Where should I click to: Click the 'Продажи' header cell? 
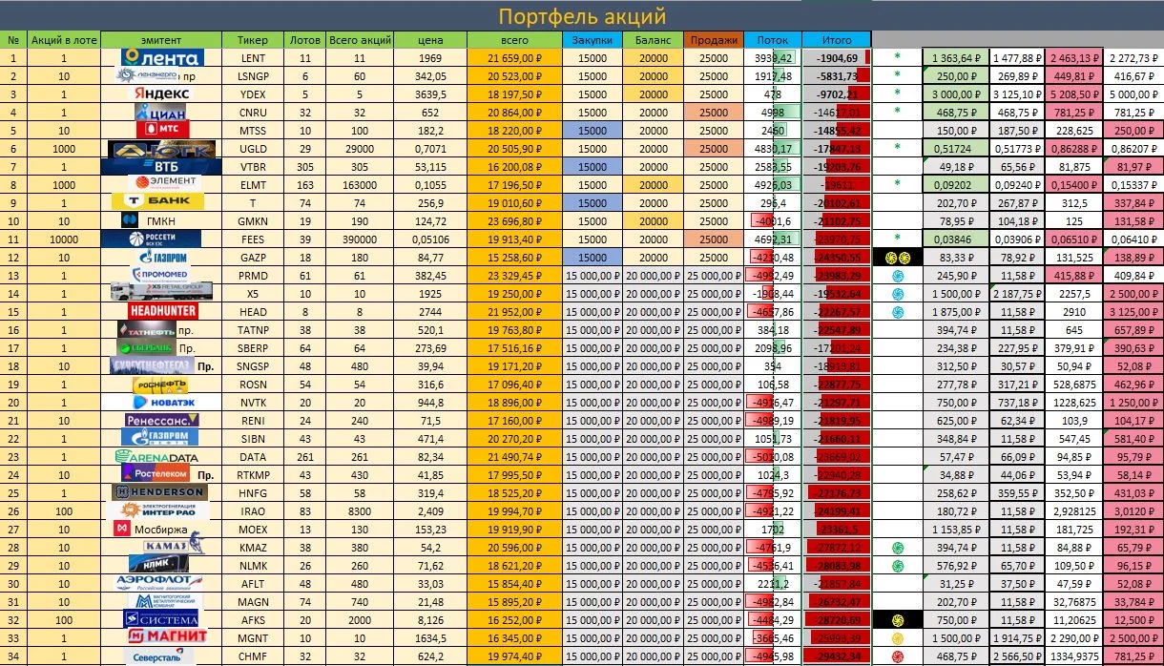[x=714, y=40]
